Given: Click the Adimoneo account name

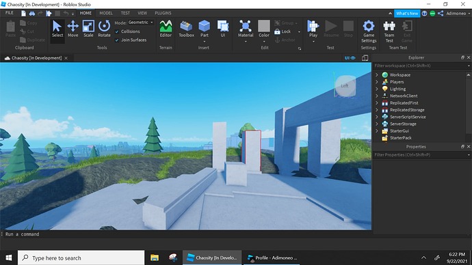Looking at the screenshot, I should coord(456,13).
